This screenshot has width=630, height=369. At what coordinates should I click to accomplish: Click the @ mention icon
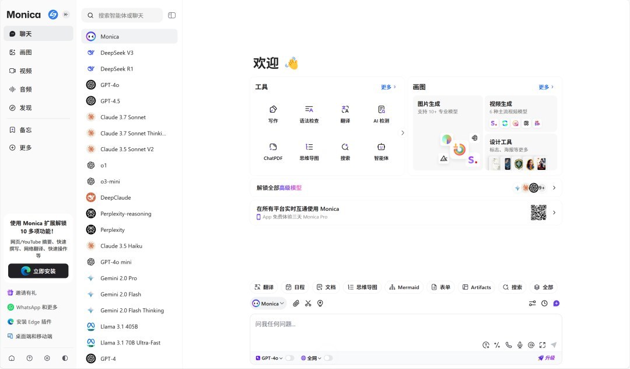[531, 345]
